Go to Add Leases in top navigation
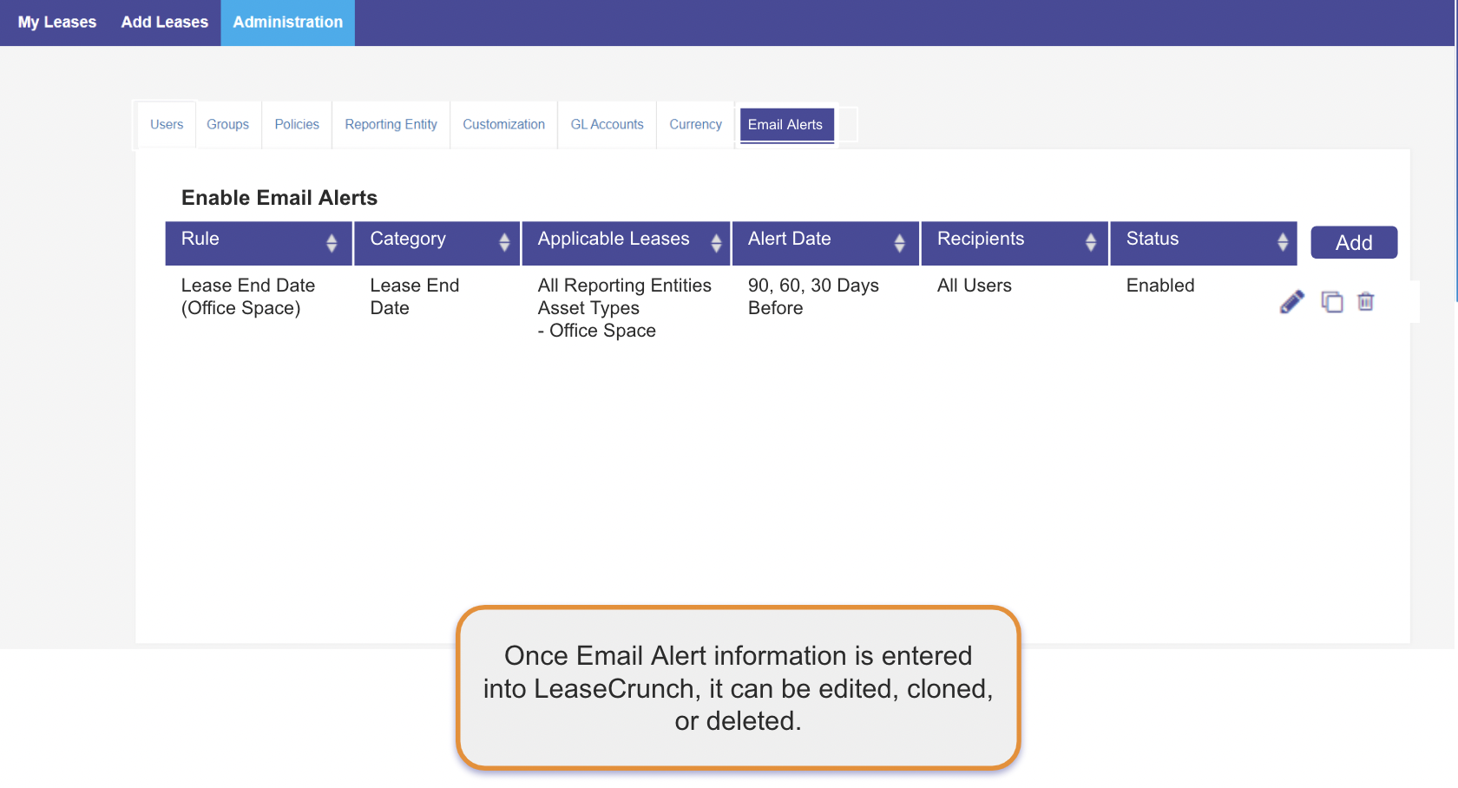This screenshot has width=1458, height=788. tap(164, 23)
